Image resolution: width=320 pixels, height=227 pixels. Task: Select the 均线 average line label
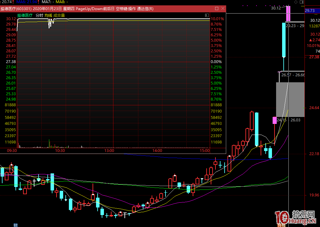(48, 15)
